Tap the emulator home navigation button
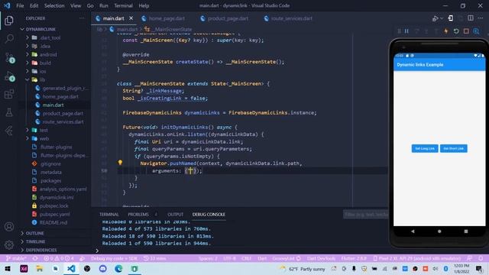The width and height of the screenshot is (489, 275). tap(439, 231)
